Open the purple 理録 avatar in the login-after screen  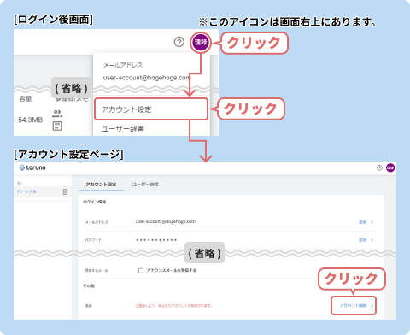point(201,42)
